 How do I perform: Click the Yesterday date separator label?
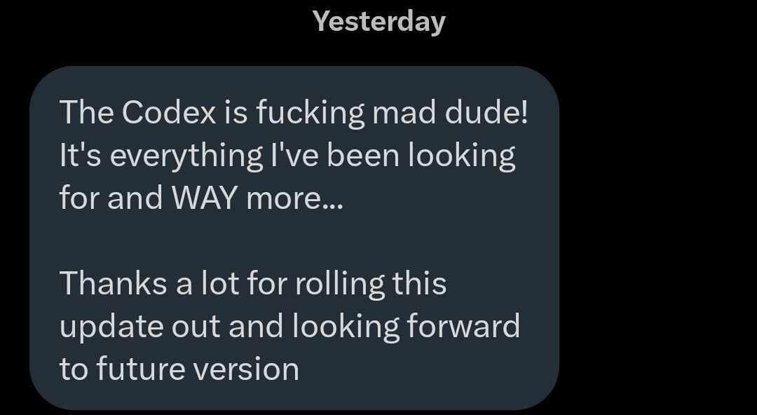point(378,22)
